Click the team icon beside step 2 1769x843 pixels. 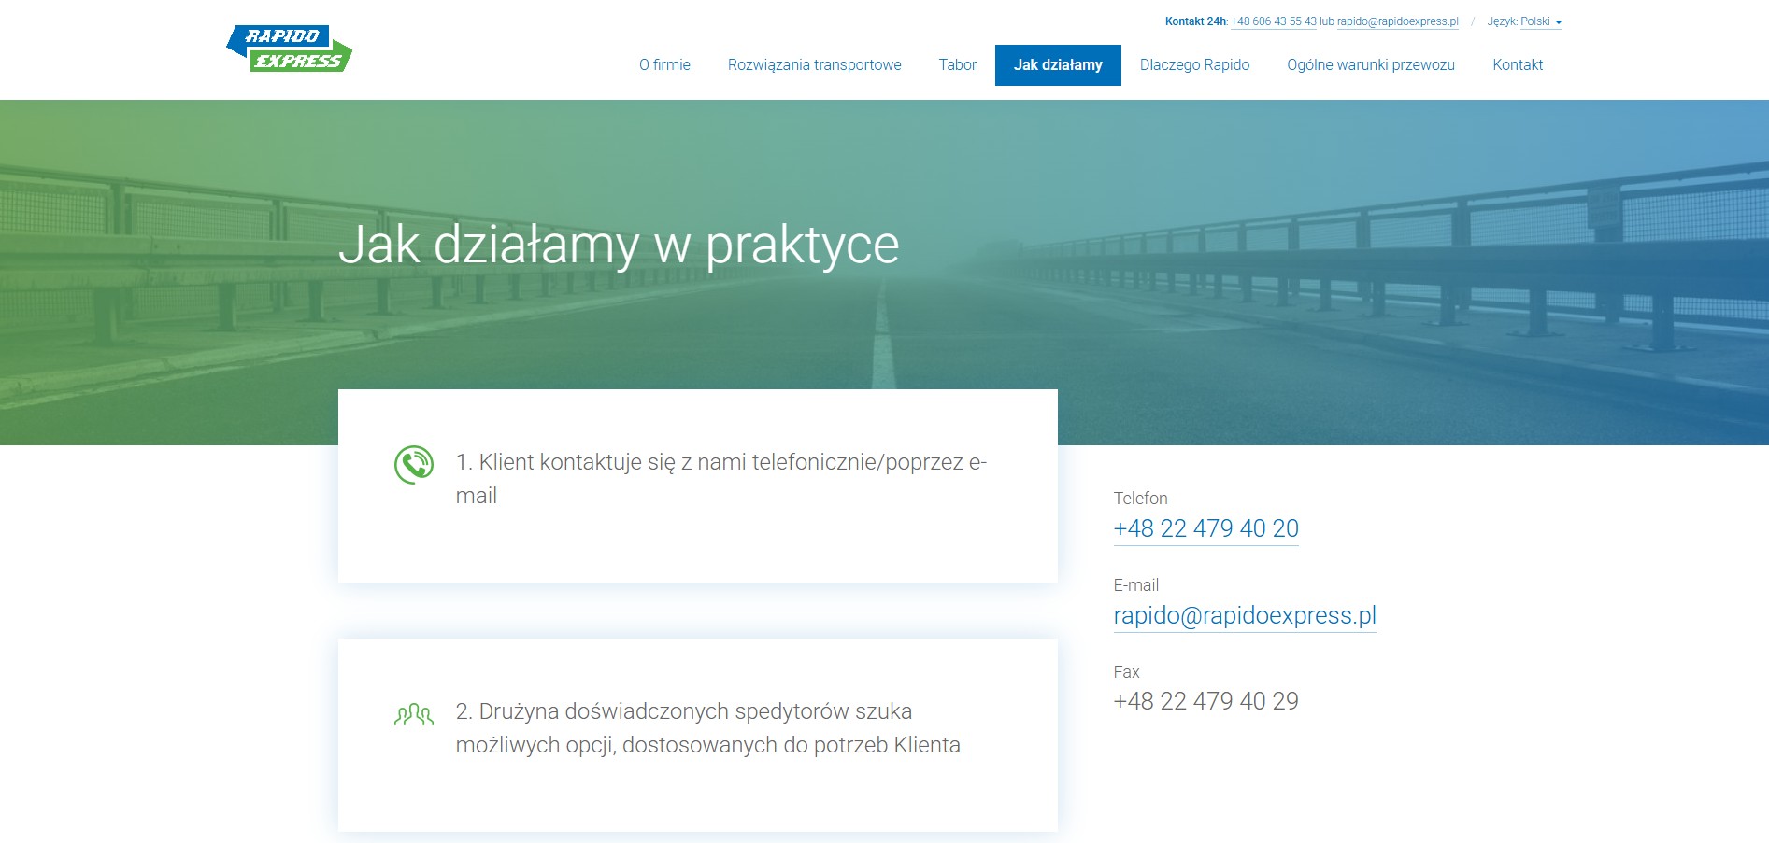[x=414, y=713]
